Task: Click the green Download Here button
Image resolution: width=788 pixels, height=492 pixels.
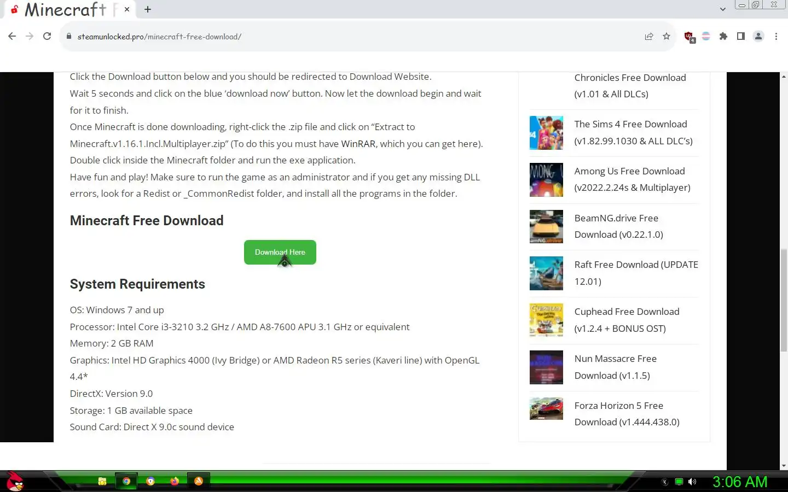Action: 280,252
